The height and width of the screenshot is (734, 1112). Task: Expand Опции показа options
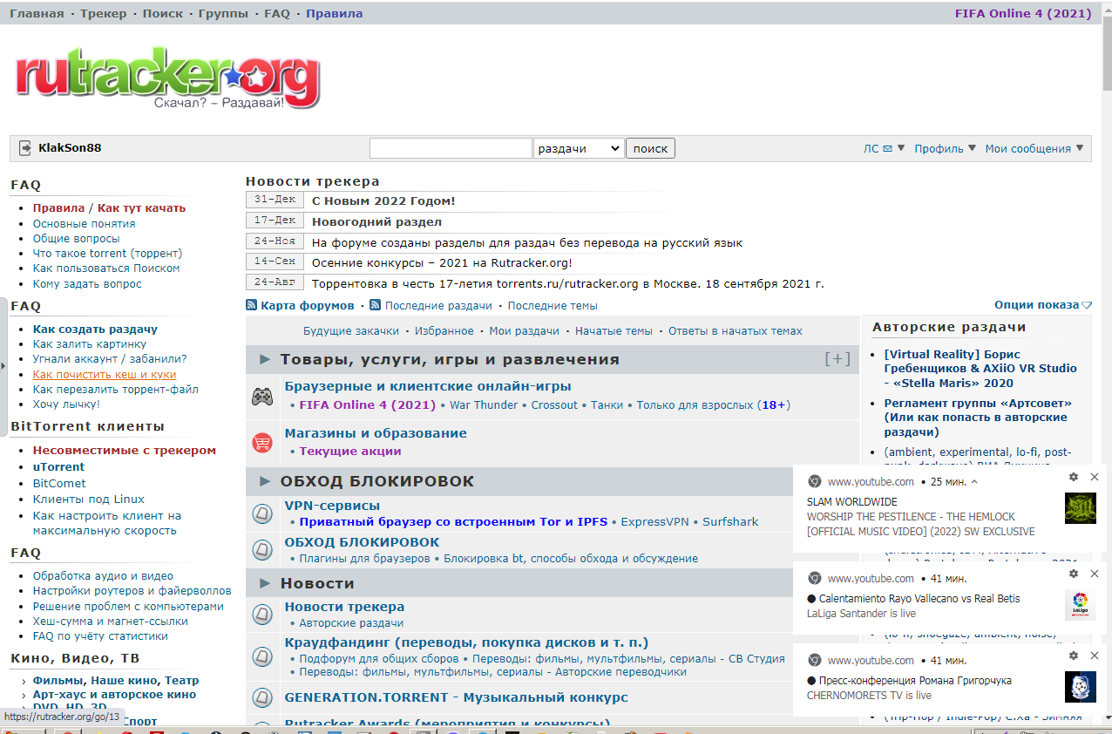tap(1043, 305)
